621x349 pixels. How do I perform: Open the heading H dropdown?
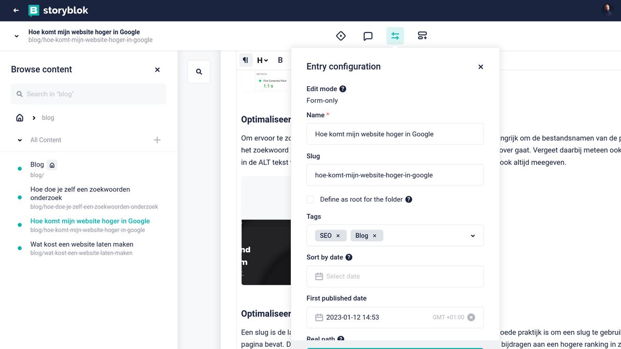(x=262, y=60)
